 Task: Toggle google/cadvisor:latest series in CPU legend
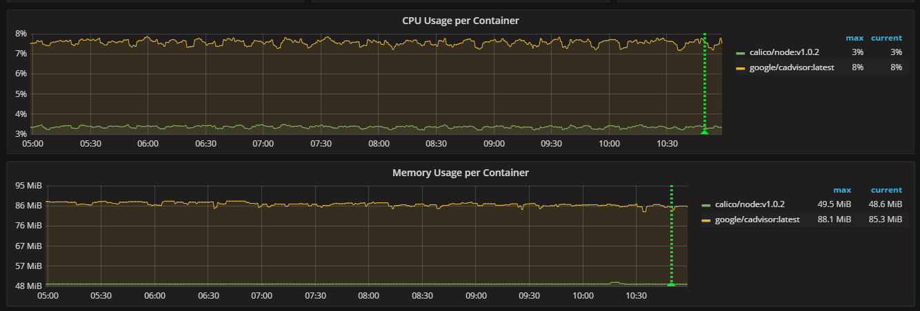[x=792, y=67]
